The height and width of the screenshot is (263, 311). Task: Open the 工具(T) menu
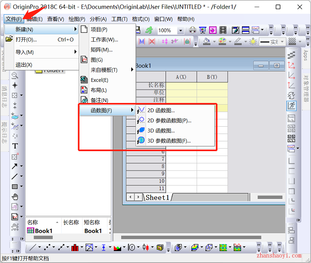coord(119,19)
